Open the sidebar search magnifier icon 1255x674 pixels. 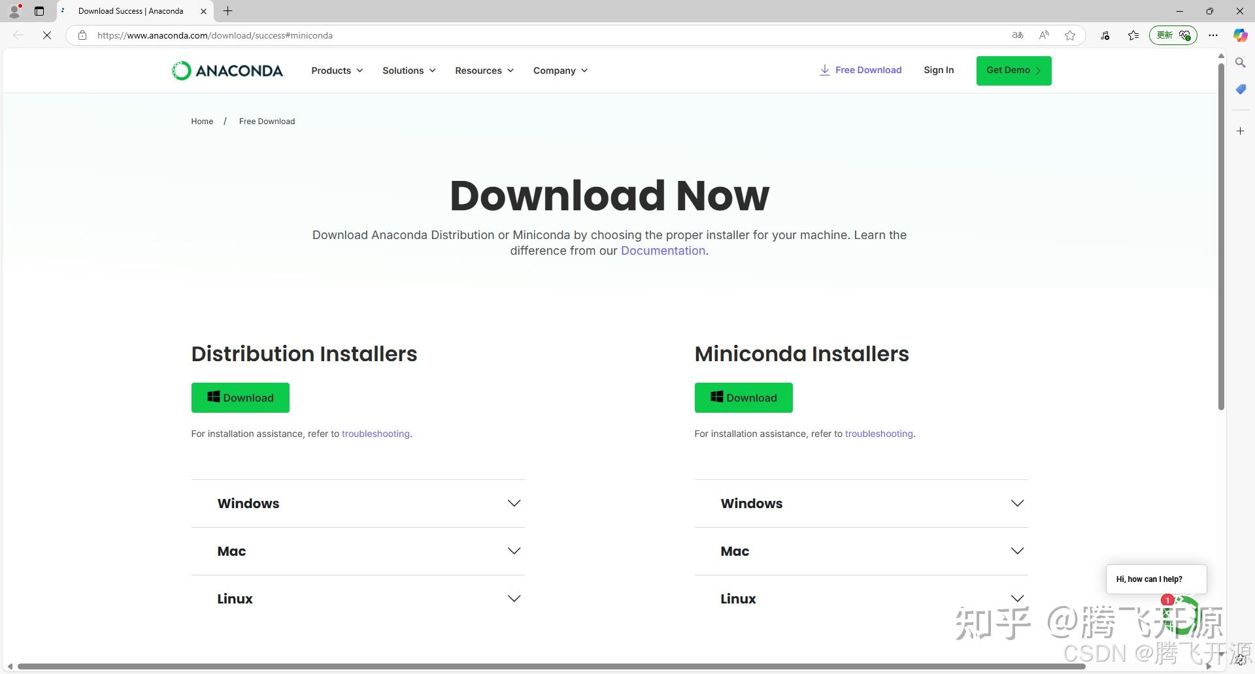pyautogui.click(x=1240, y=63)
